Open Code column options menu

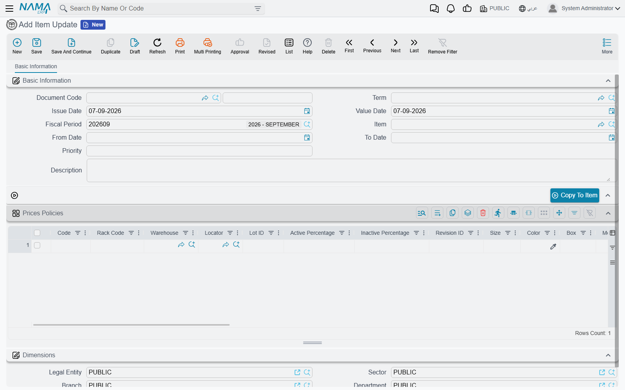85,233
